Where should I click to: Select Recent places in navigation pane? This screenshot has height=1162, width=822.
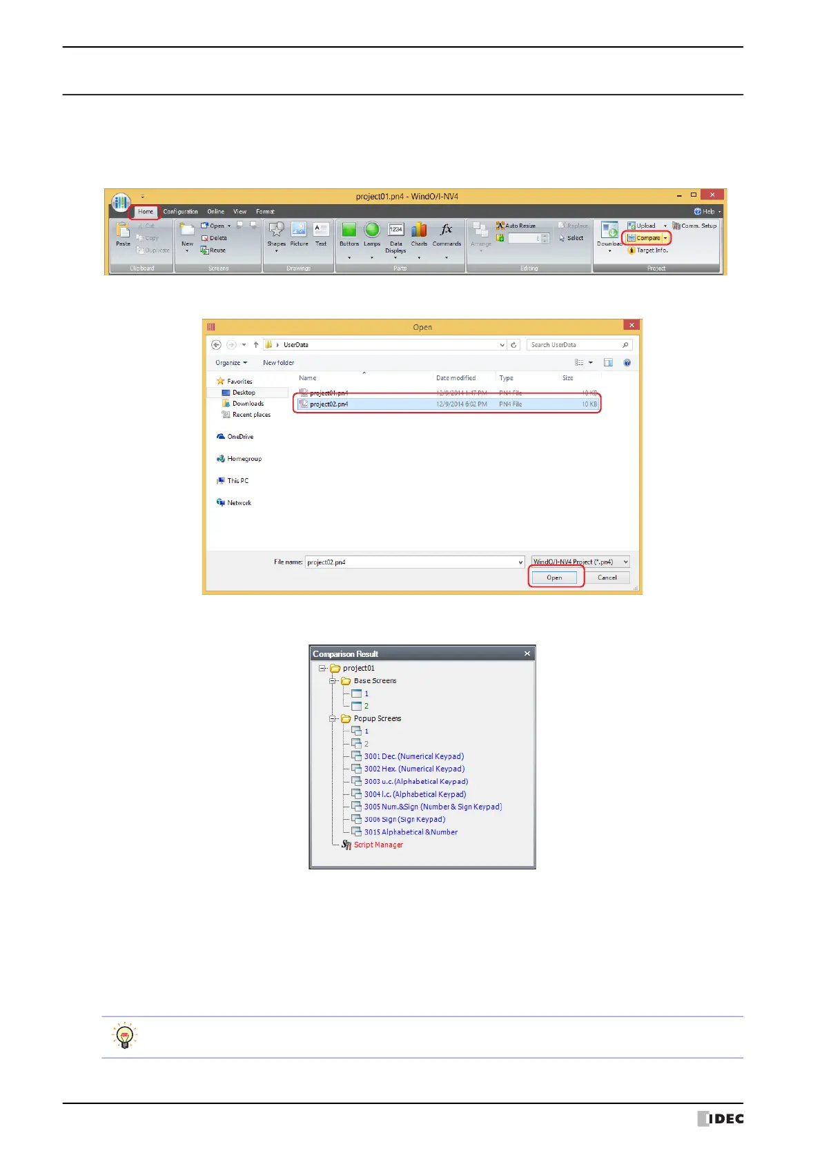pos(246,415)
